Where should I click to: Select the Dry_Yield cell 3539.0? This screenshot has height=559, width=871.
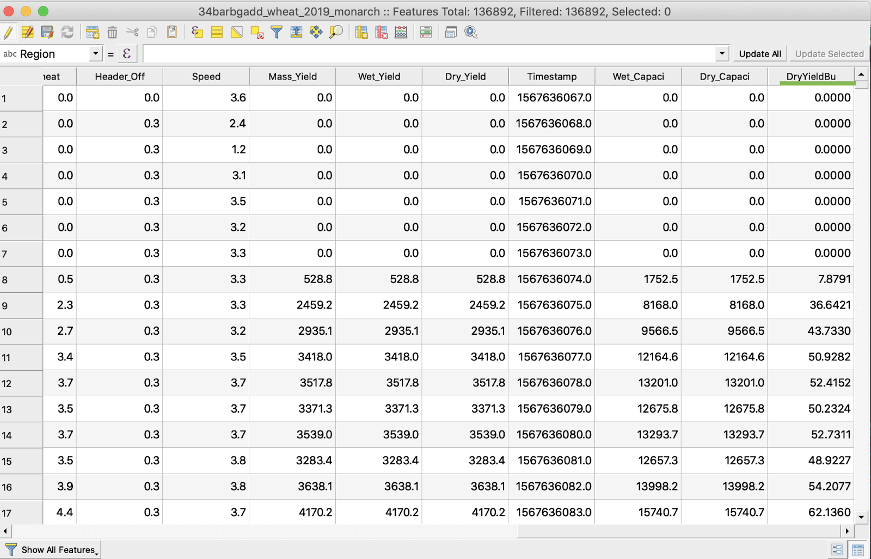click(465, 434)
